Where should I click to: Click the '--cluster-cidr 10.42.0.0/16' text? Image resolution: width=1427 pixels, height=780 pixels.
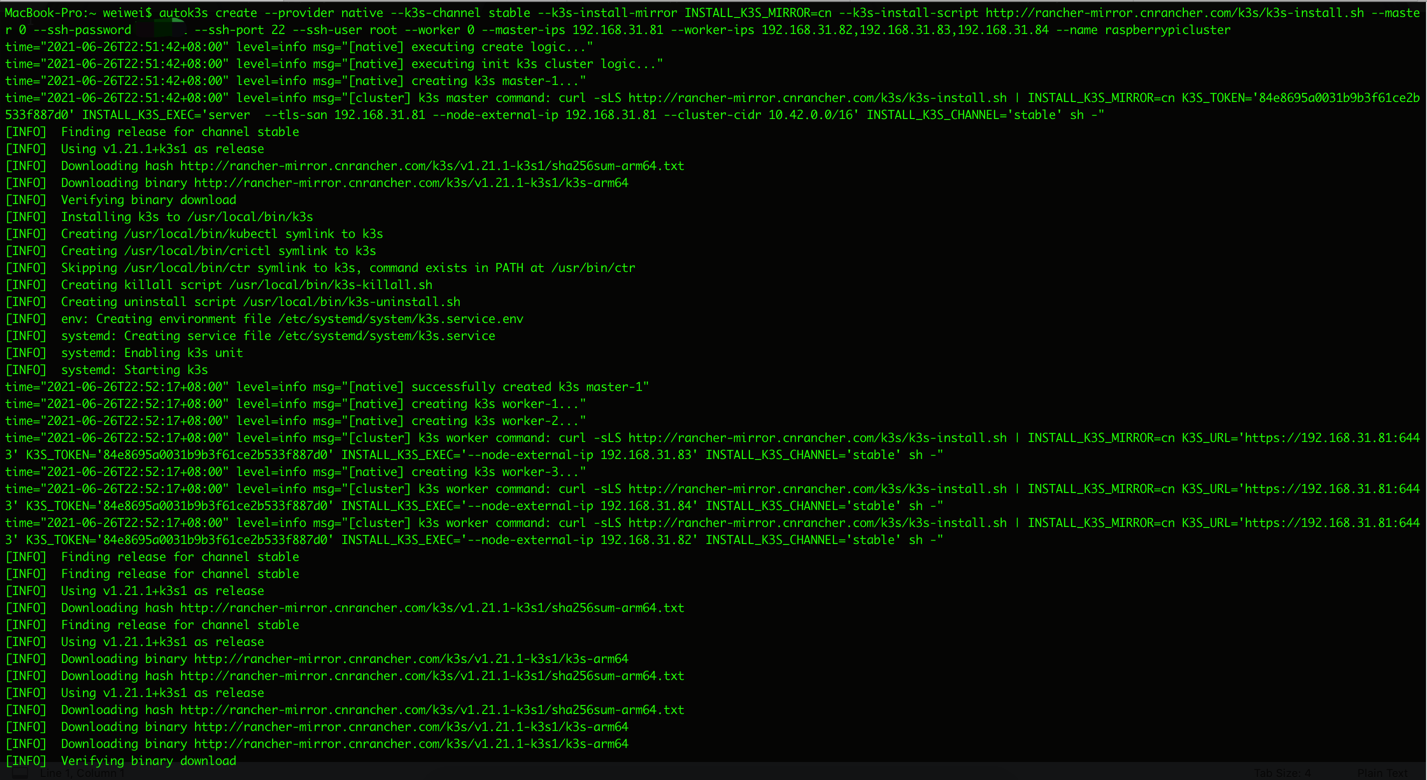point(758,115)
